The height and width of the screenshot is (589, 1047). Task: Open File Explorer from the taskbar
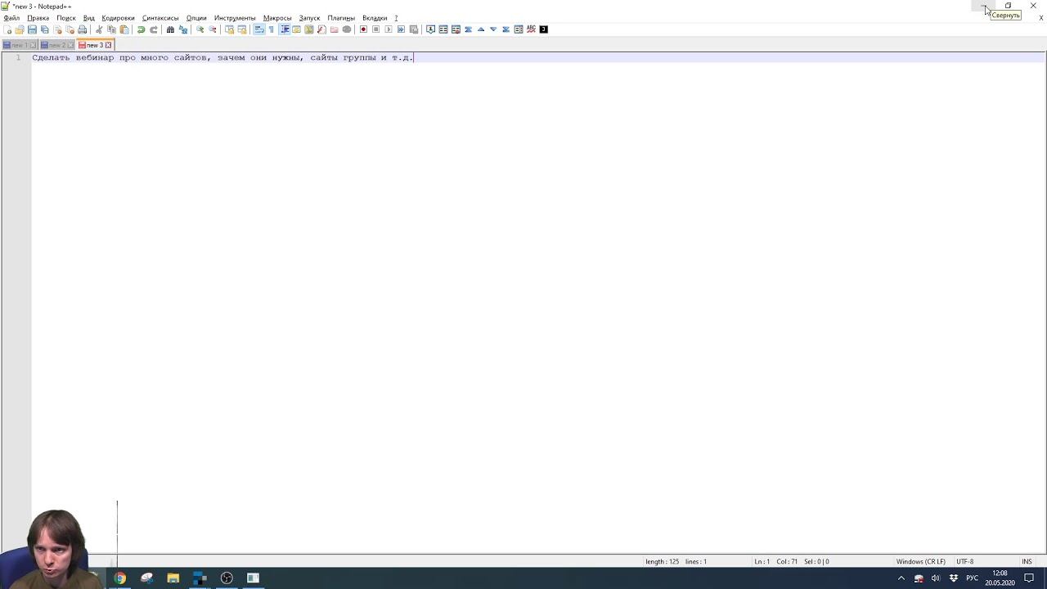(173, 578)
